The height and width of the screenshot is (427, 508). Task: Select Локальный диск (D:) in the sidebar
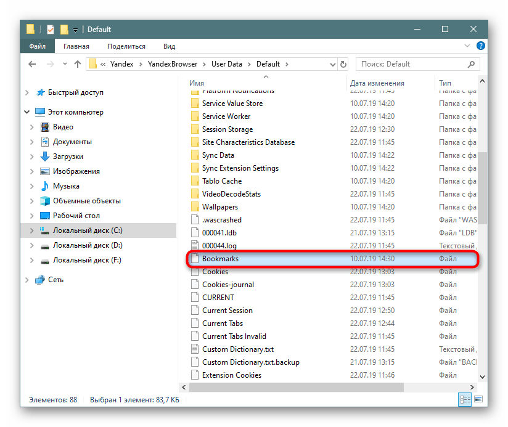87,245
